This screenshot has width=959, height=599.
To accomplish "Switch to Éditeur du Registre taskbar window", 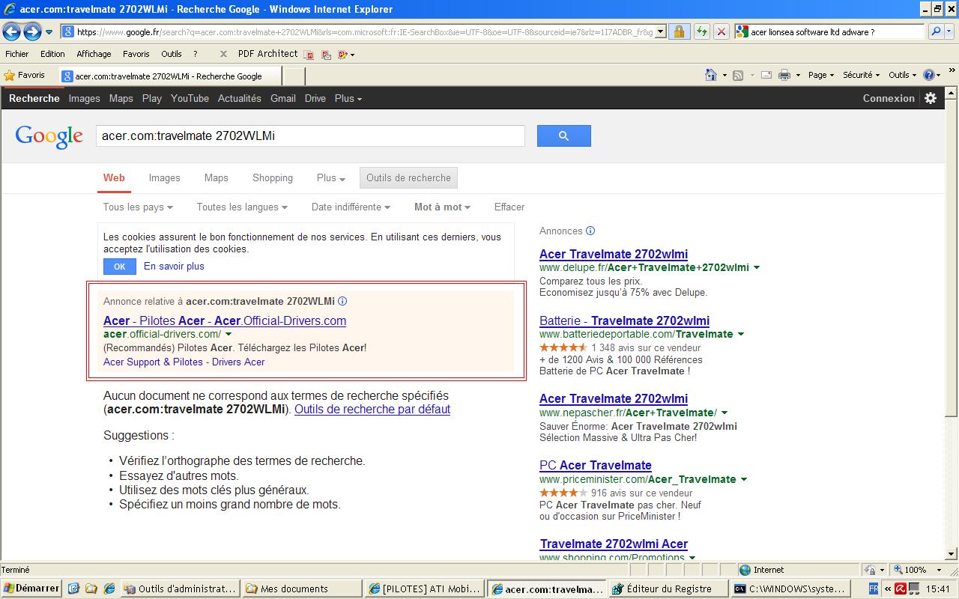I will coord(668,589).
